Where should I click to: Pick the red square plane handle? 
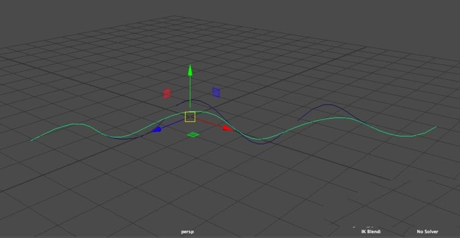coord(167,93)
